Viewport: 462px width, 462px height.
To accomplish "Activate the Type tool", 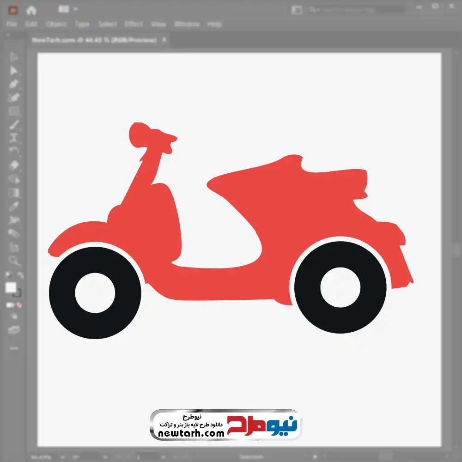I will point(14,138).
